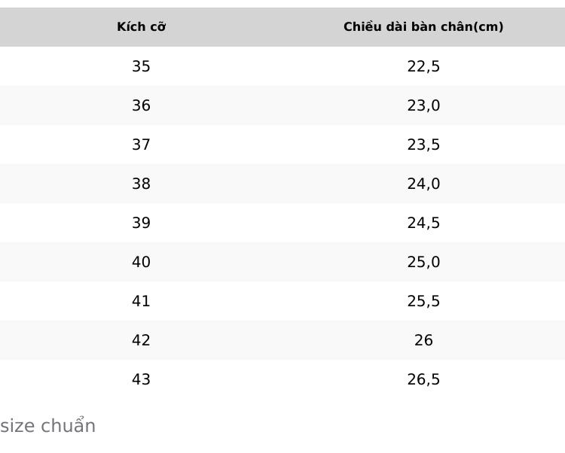The width and height of the screenshot is (565, 453).
Task: Select size 41 cell
Action: point(141,301)
